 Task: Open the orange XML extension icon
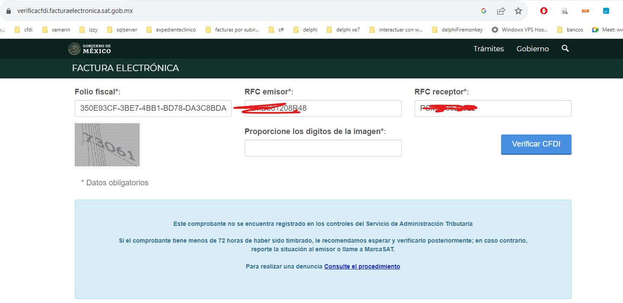click(585, 11)
